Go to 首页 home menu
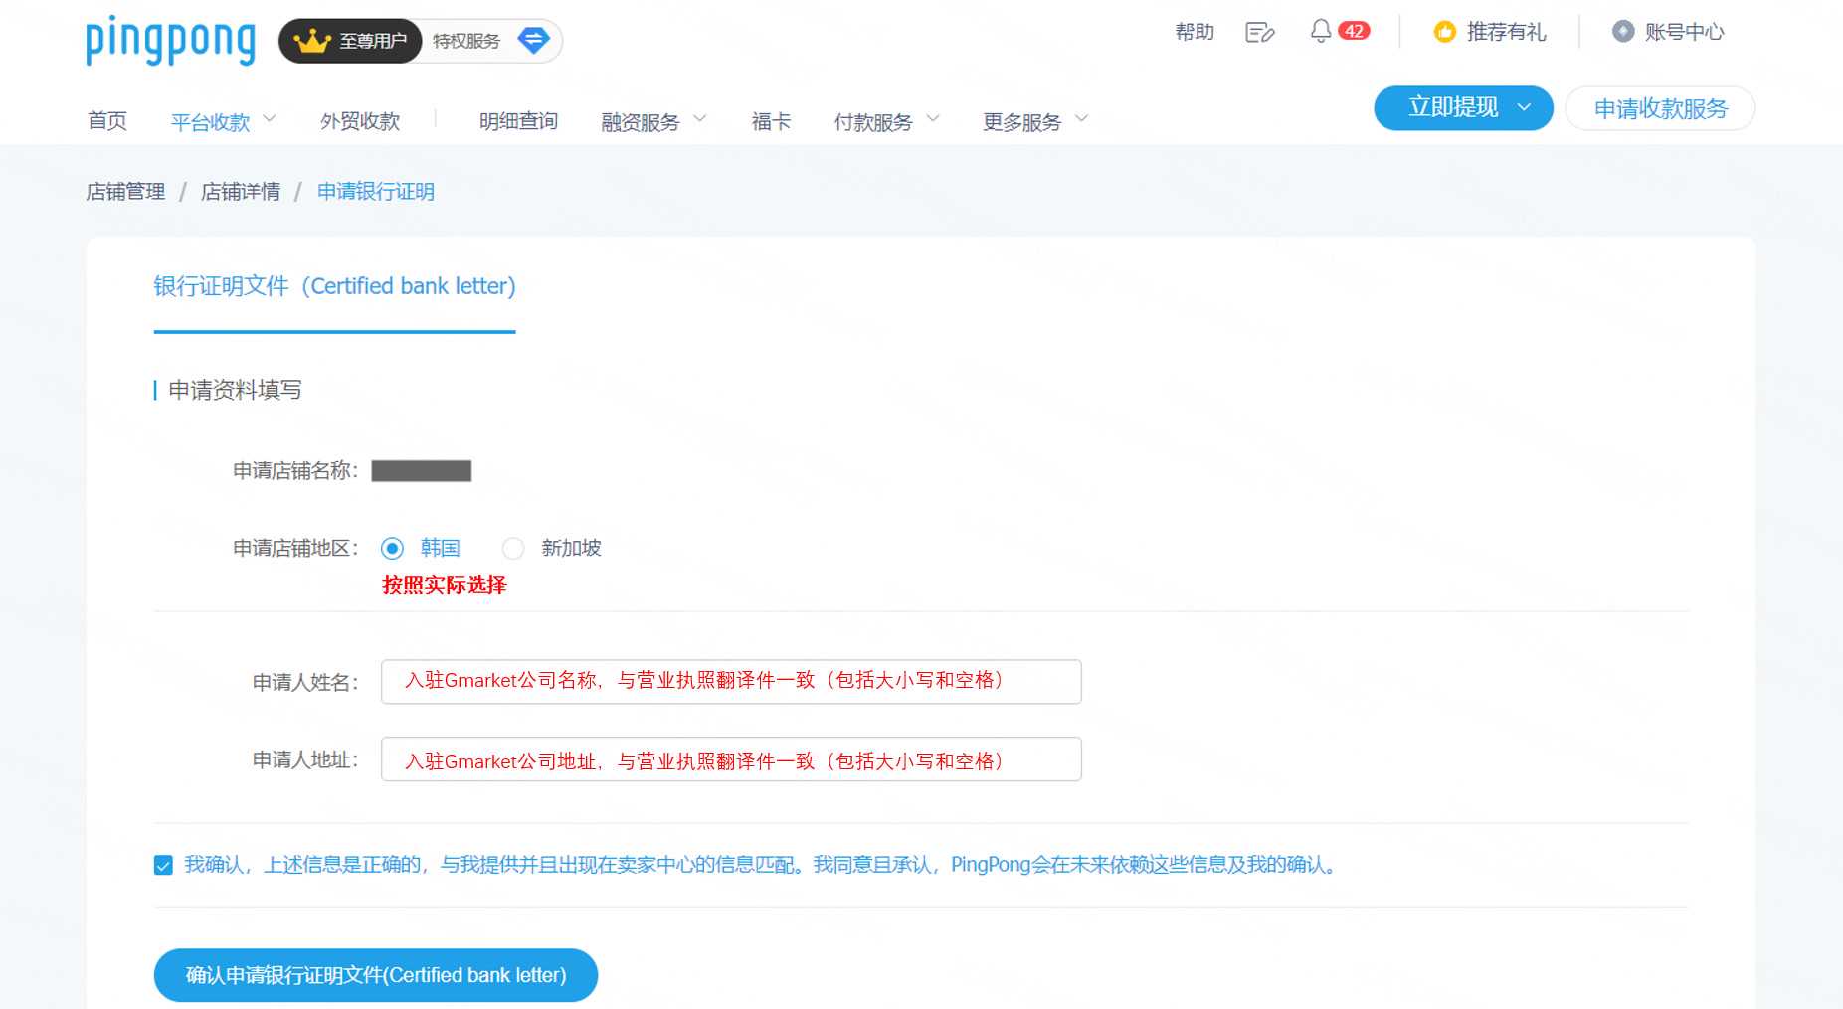The width and height of the screenshot is (1843, 1009). (x=107, y=121)
